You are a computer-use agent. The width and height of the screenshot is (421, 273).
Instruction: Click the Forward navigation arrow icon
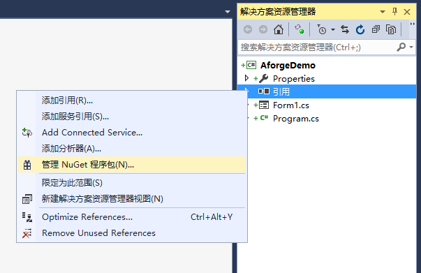pyautogui.click(x=263, y=29)
